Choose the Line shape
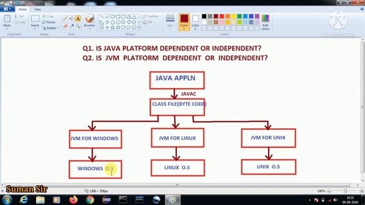The height and width of the screenshot is (205, 365). [x=102, y=17]
